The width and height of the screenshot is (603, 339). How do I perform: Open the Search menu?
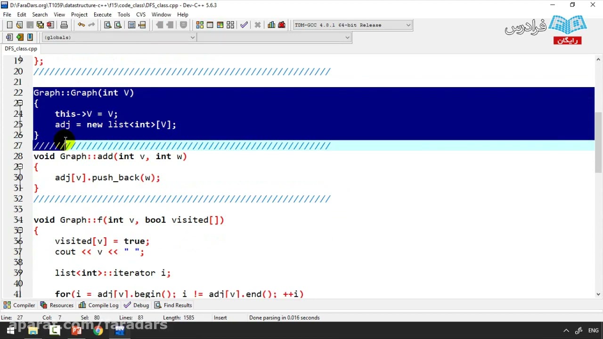point(40,15)
